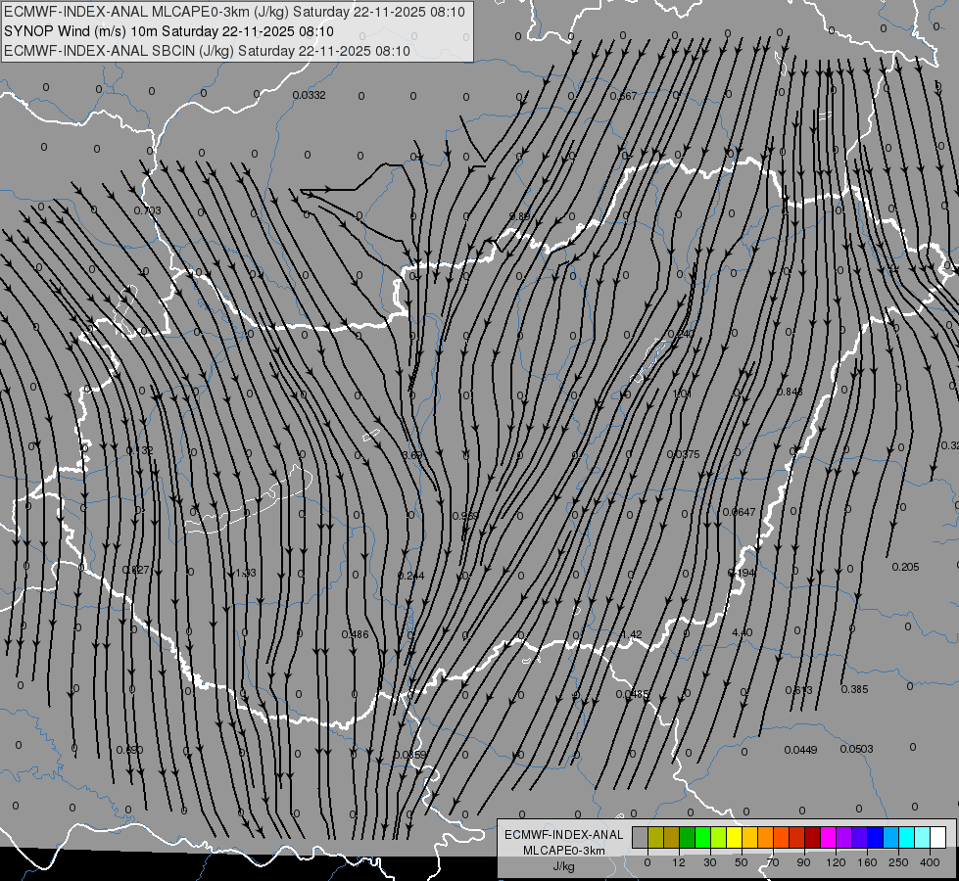The image size is (959, 881).
Task: Click the cyan legend swatch
Action: (906, 837)
